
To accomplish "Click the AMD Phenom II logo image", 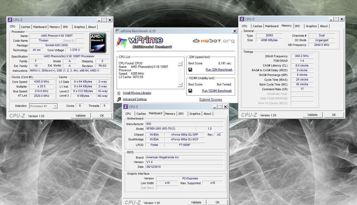I will (98, 43).
